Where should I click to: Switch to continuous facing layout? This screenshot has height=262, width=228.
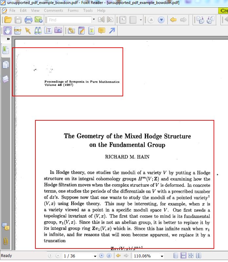tap(191, 256)
